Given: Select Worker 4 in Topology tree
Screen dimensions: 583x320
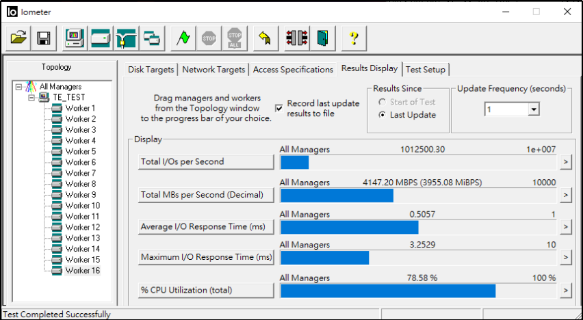Looking at the screenshot, I should [80, 140].
